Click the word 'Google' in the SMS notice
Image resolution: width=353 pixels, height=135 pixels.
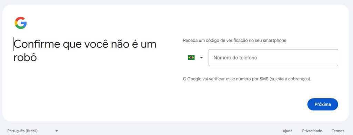tap(194, 79)
